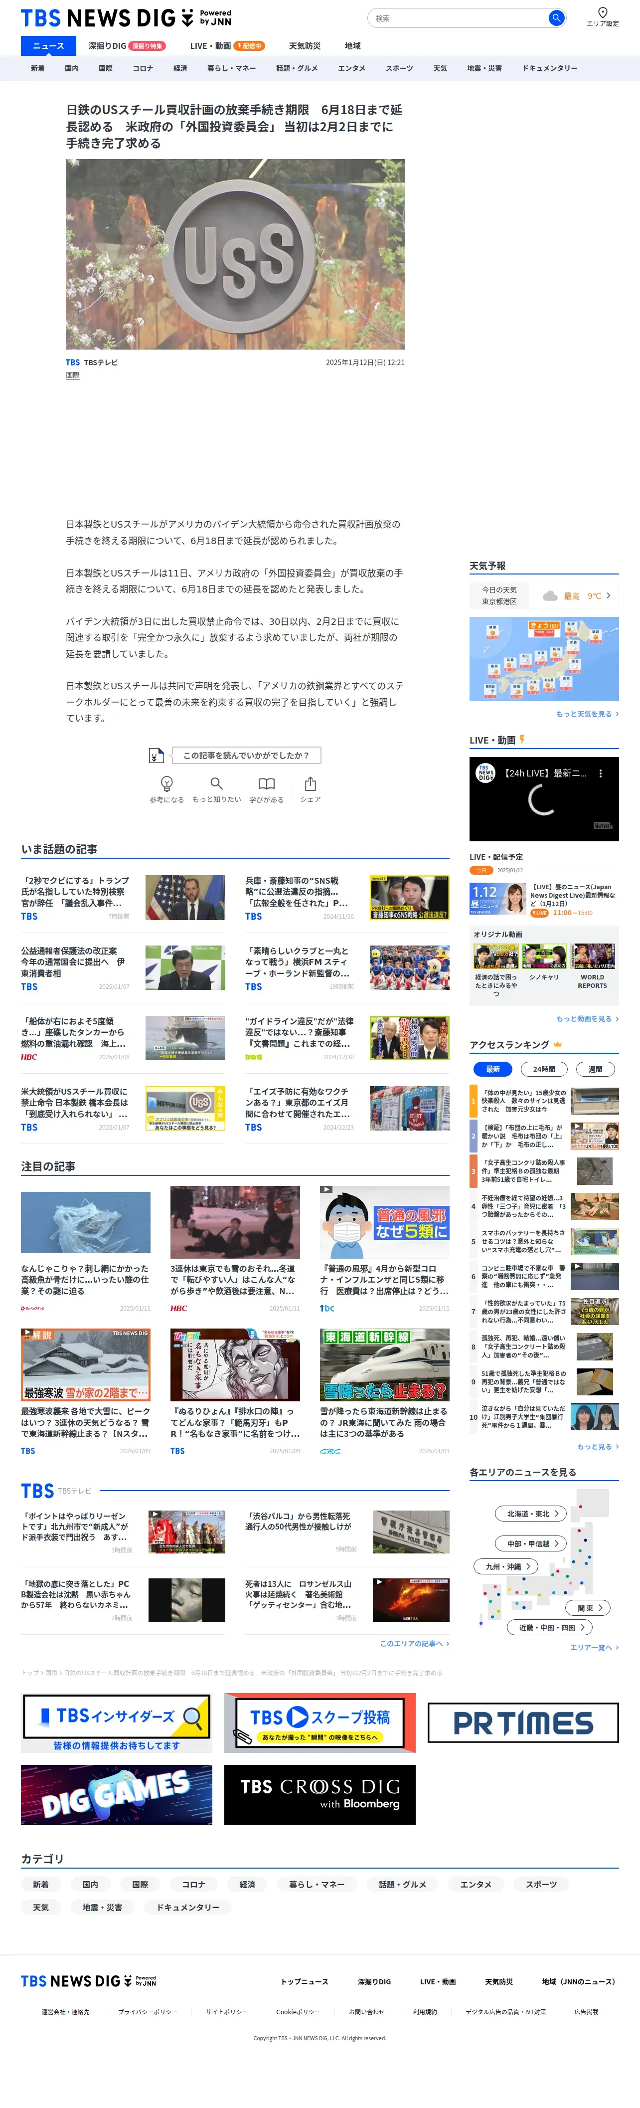
Task: Select the 週間 ranking filter
Action: pos(595,1069)
